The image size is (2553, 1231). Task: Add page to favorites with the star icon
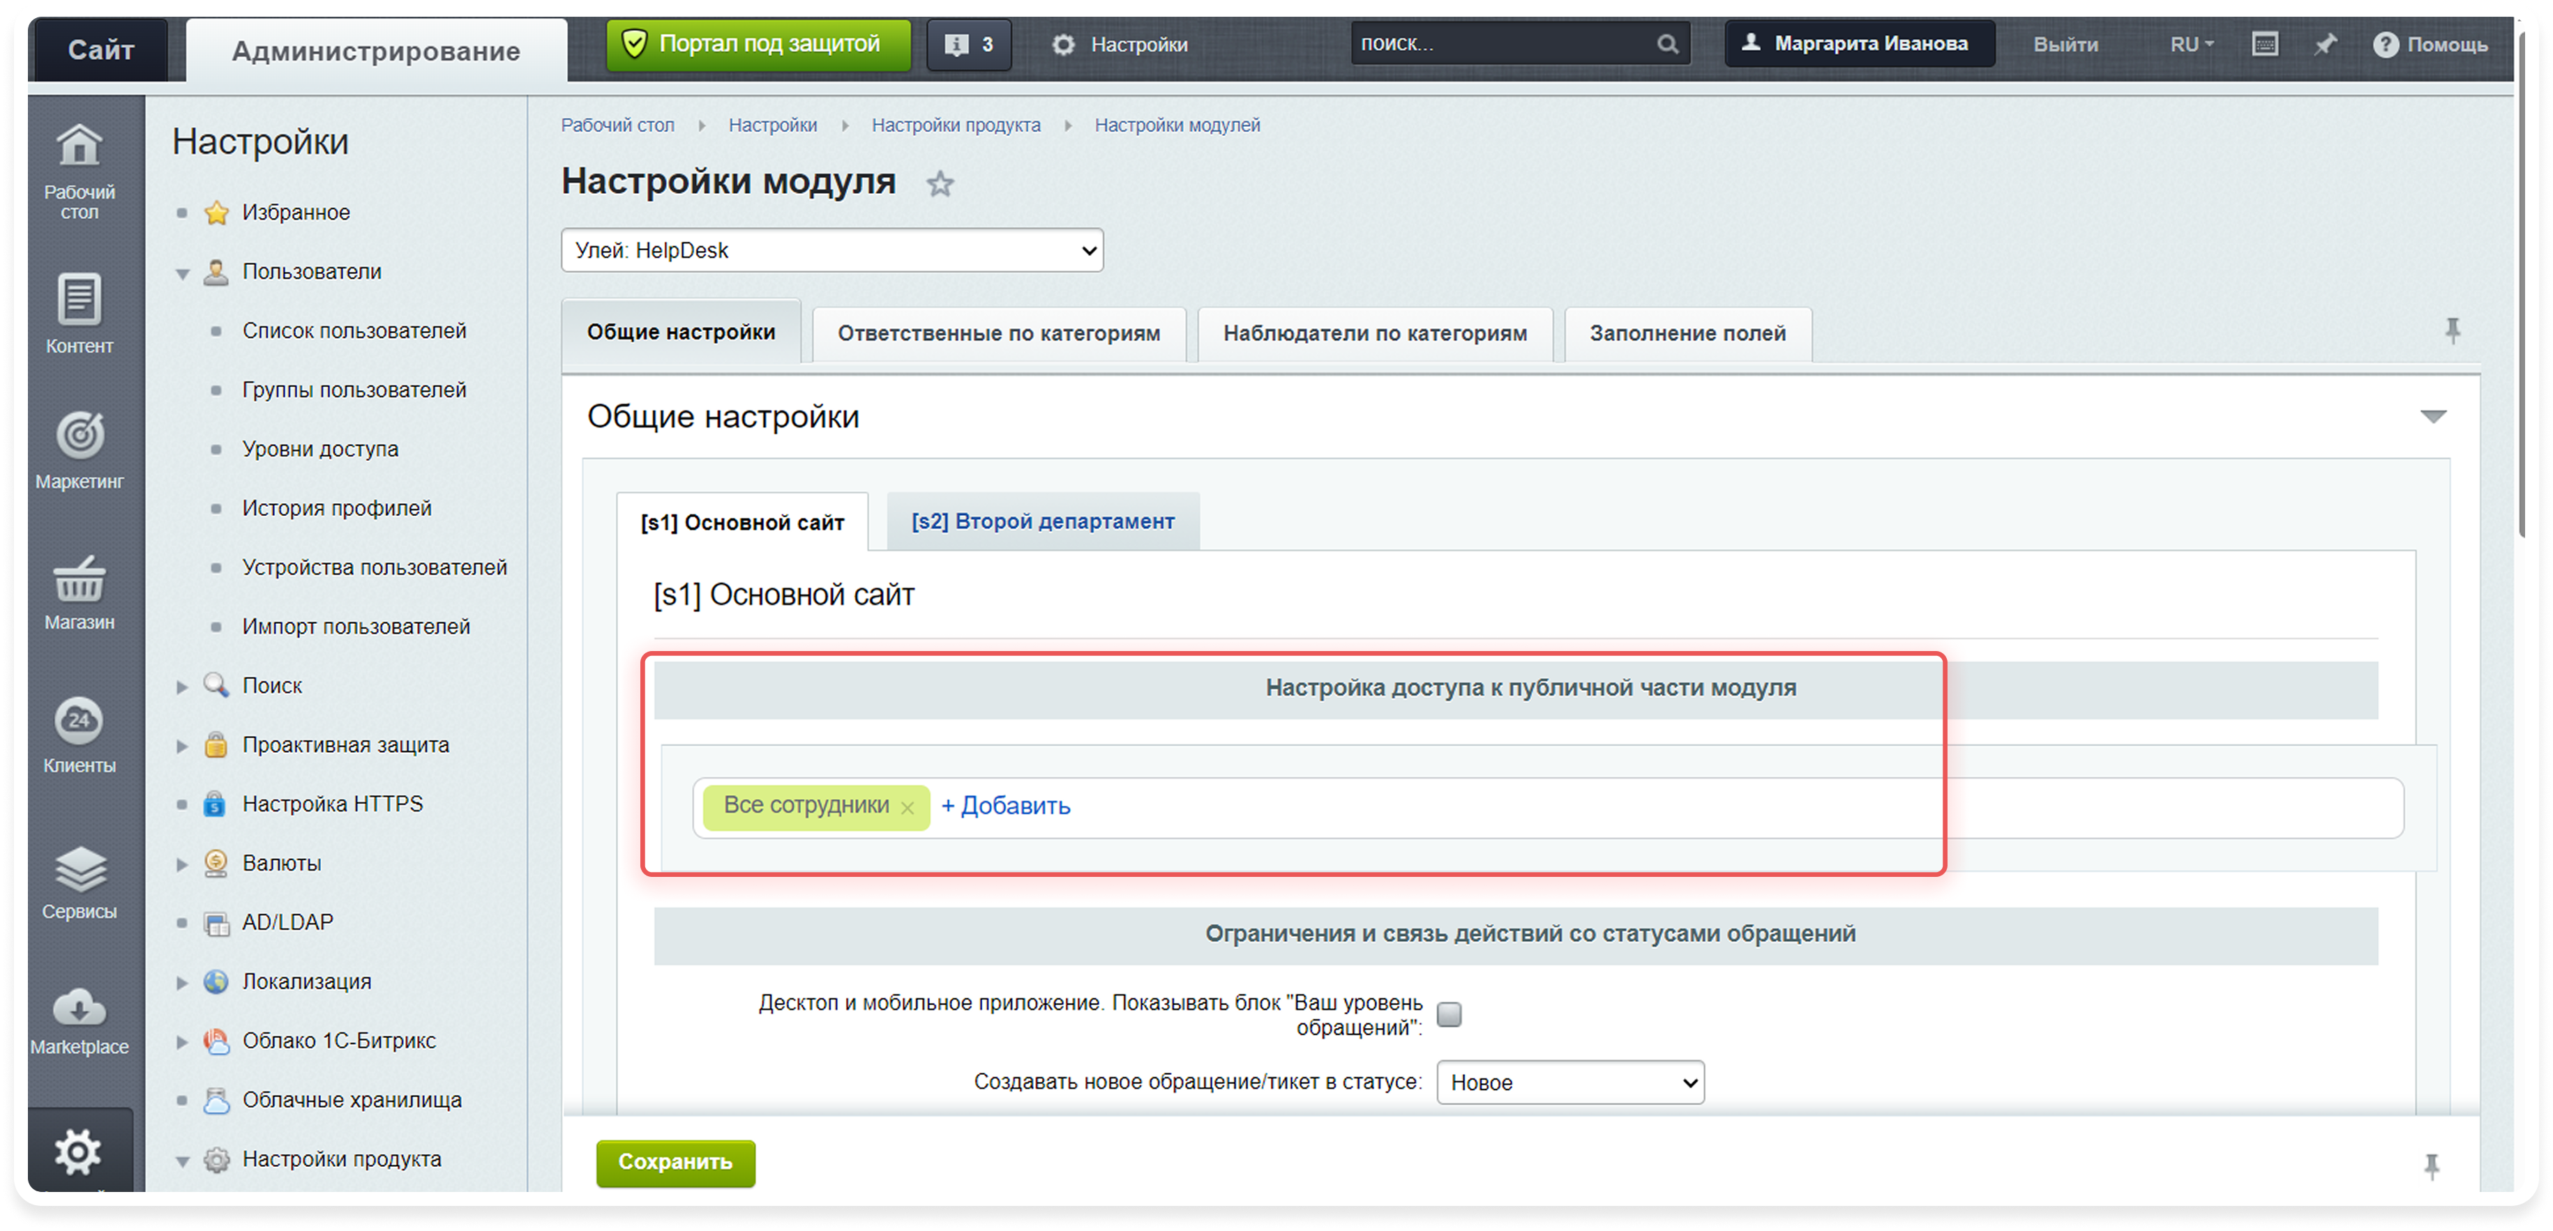coord(940,184)
